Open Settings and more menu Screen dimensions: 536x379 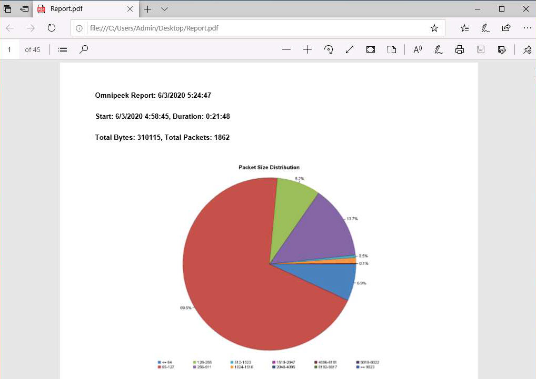(x=528, y=28)
